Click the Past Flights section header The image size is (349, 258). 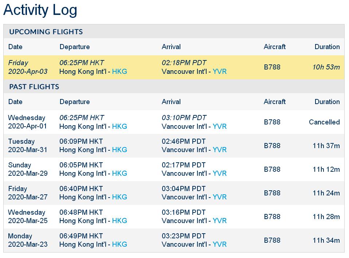(34, 87)
